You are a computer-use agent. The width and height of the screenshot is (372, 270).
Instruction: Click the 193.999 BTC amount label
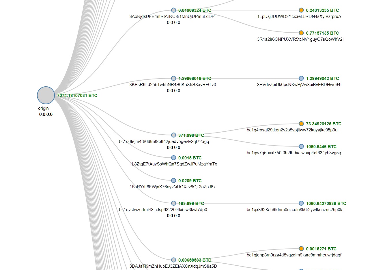coord(191,203)
